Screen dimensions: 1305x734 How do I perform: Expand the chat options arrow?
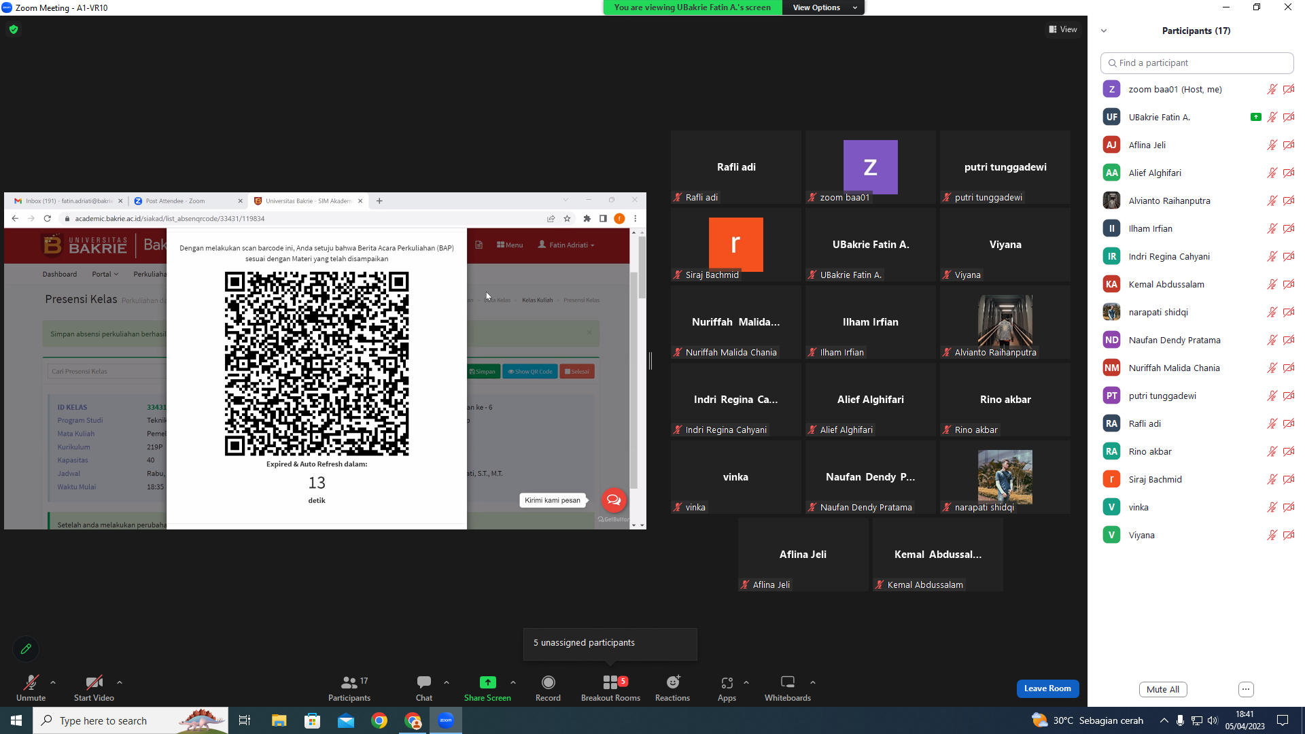click(x=447, y=682)
